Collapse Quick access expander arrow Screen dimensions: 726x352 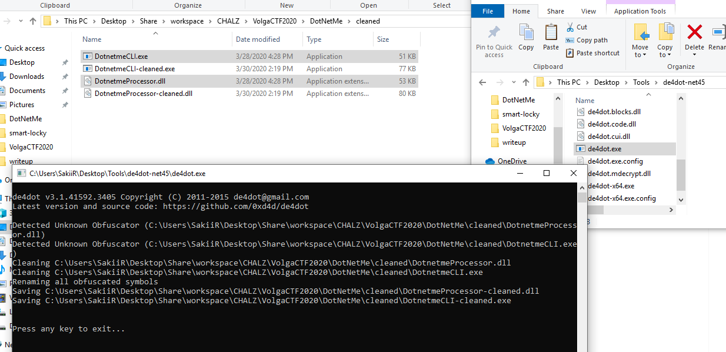click(x=1, y=48)
